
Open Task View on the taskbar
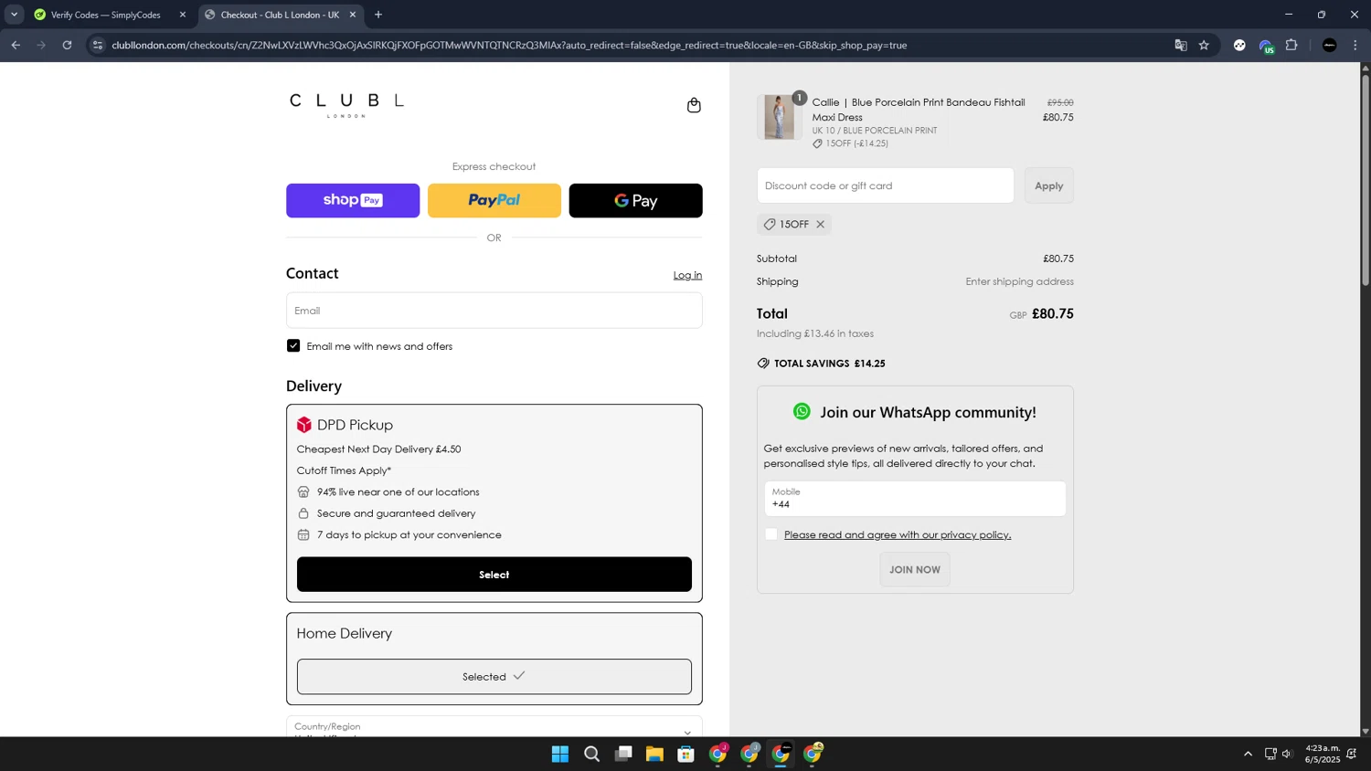(x=623, y=755)
